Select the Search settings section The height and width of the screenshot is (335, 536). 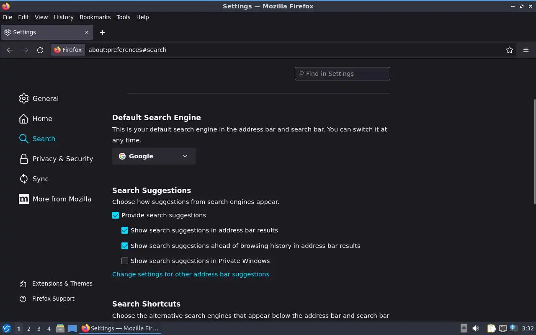37,139
